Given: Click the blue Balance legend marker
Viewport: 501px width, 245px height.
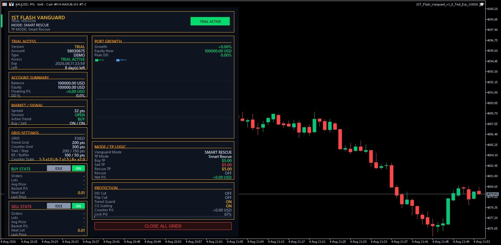Looking at the screenshot, I should click(x=118, y=60).
